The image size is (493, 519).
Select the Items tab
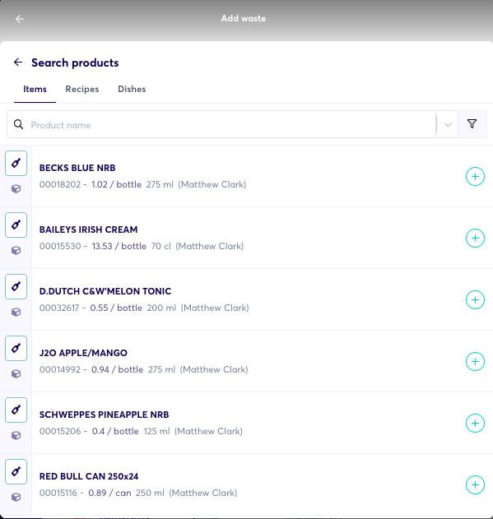(35, 89)
